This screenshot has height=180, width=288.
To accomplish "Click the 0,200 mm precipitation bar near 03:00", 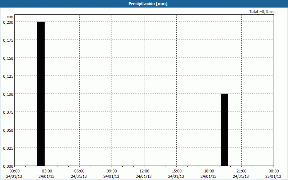I will (x=41, y=94).
